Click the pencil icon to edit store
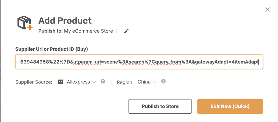The height and width of the screenshot is (122, 278). tap(127, 31)
